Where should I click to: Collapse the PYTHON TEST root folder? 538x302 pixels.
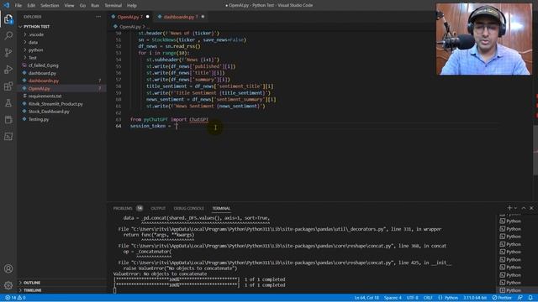pos(36,26)
